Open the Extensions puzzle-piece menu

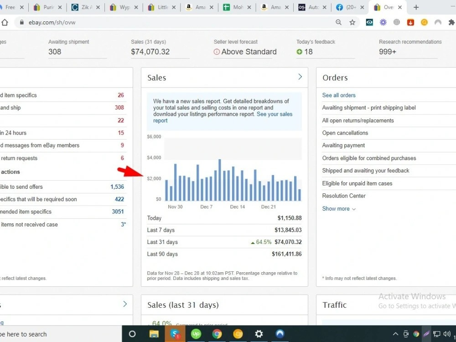(x=451, y=22)
